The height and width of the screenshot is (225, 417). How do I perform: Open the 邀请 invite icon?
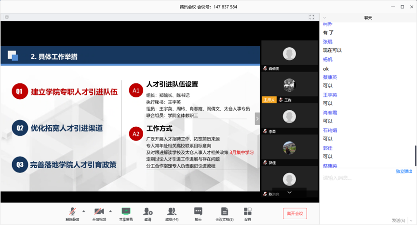[x=148, y=213]
